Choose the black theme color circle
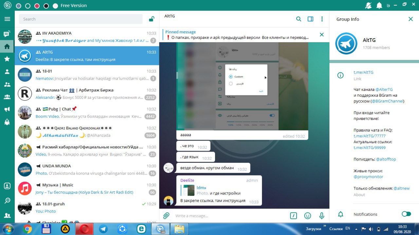Image resolution: width=419 pixels, height=235 pixels. 46,6
